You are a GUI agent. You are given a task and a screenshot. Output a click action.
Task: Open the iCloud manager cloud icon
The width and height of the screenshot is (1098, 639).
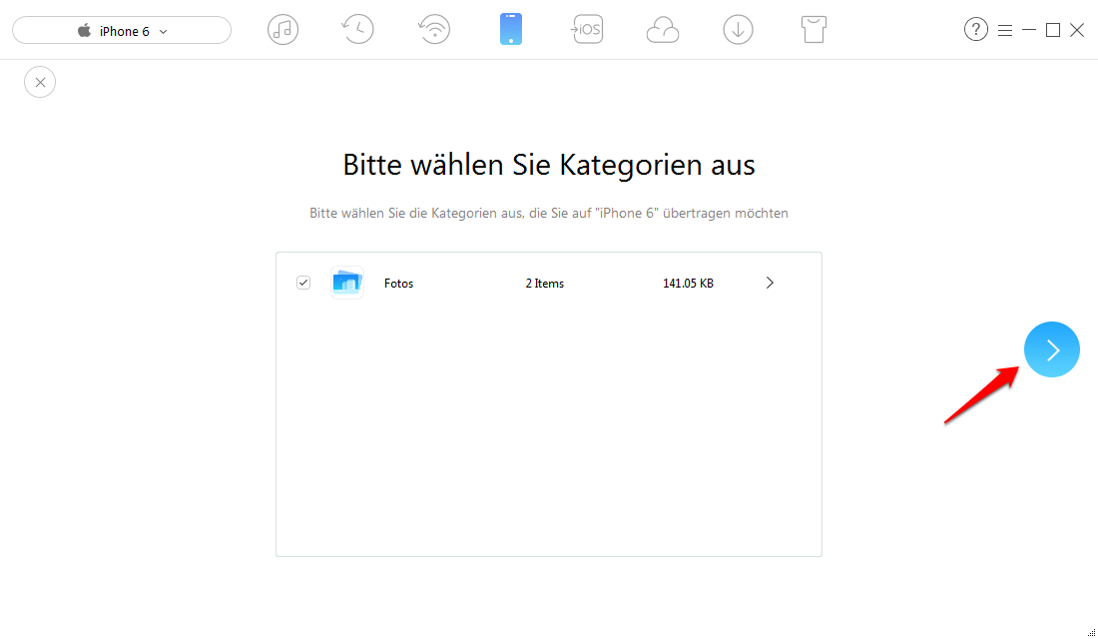[663, 30]
